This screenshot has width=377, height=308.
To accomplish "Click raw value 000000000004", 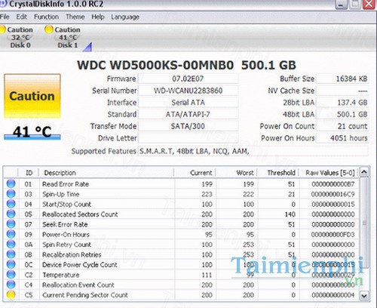I will point(333,295).
